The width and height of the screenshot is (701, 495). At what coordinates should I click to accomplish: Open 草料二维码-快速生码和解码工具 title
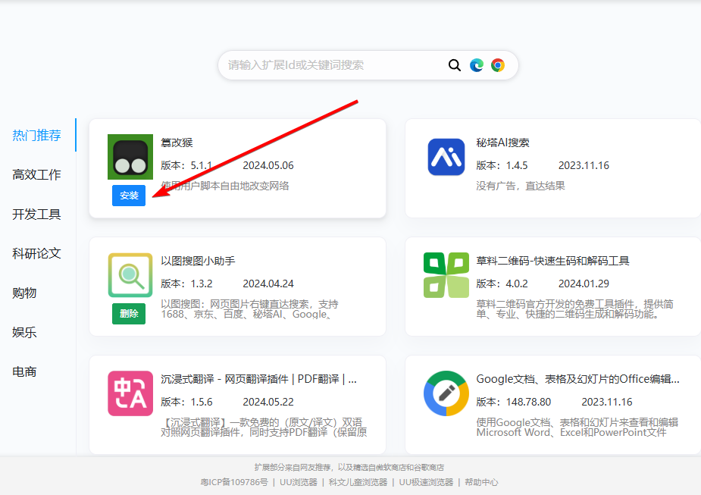coord(553,261)
